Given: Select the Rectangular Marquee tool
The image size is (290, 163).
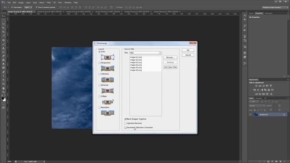Looking at the screenshot, I should point(3,20).
